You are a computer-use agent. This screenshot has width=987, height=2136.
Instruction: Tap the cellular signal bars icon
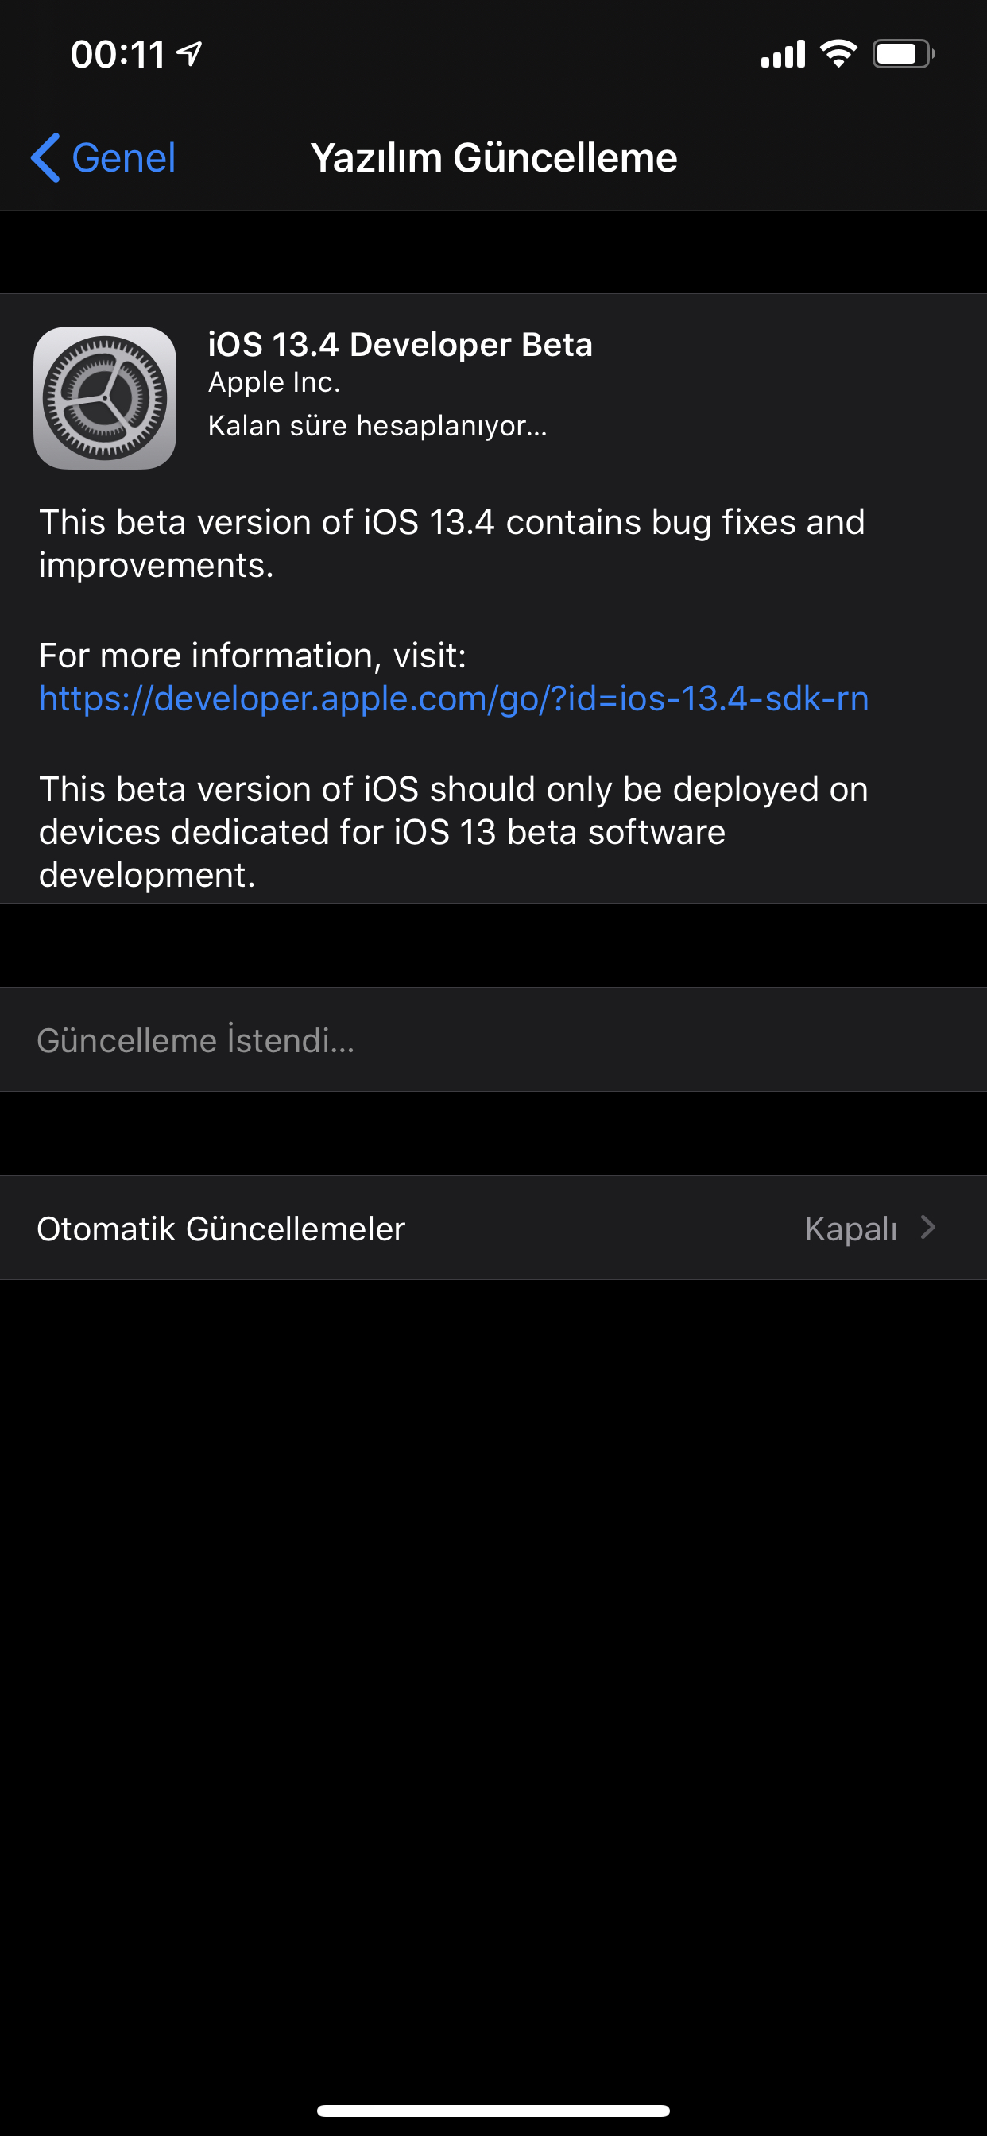[783, 54]
